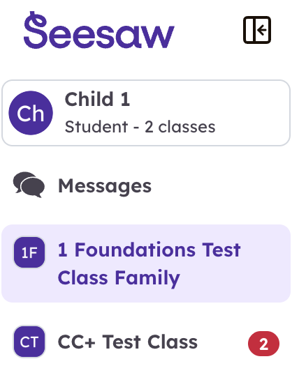Click the CC+ Test Class row
This screenshot has height=382, width=306.
tap(146, 342)
